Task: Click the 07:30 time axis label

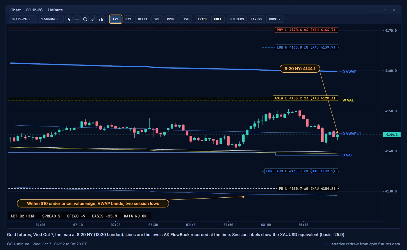Action: click(153, 225)
